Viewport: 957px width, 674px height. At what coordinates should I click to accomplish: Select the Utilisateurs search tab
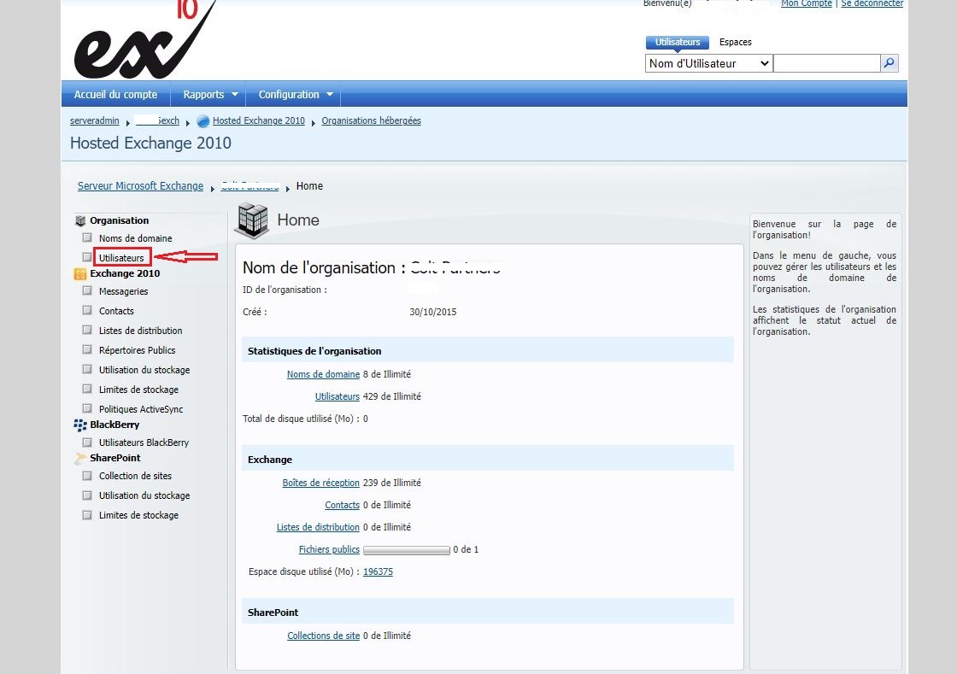pos(678,42)
